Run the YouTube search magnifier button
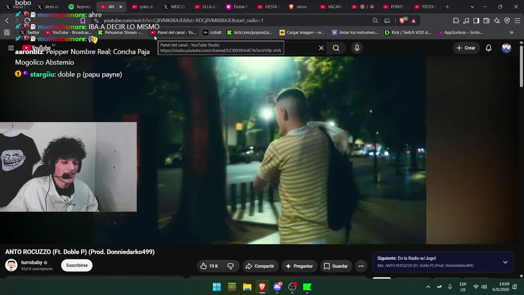 (336, 48)
